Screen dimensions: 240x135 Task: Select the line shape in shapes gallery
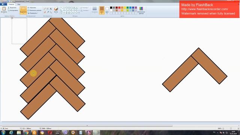(x=61, y=7)
